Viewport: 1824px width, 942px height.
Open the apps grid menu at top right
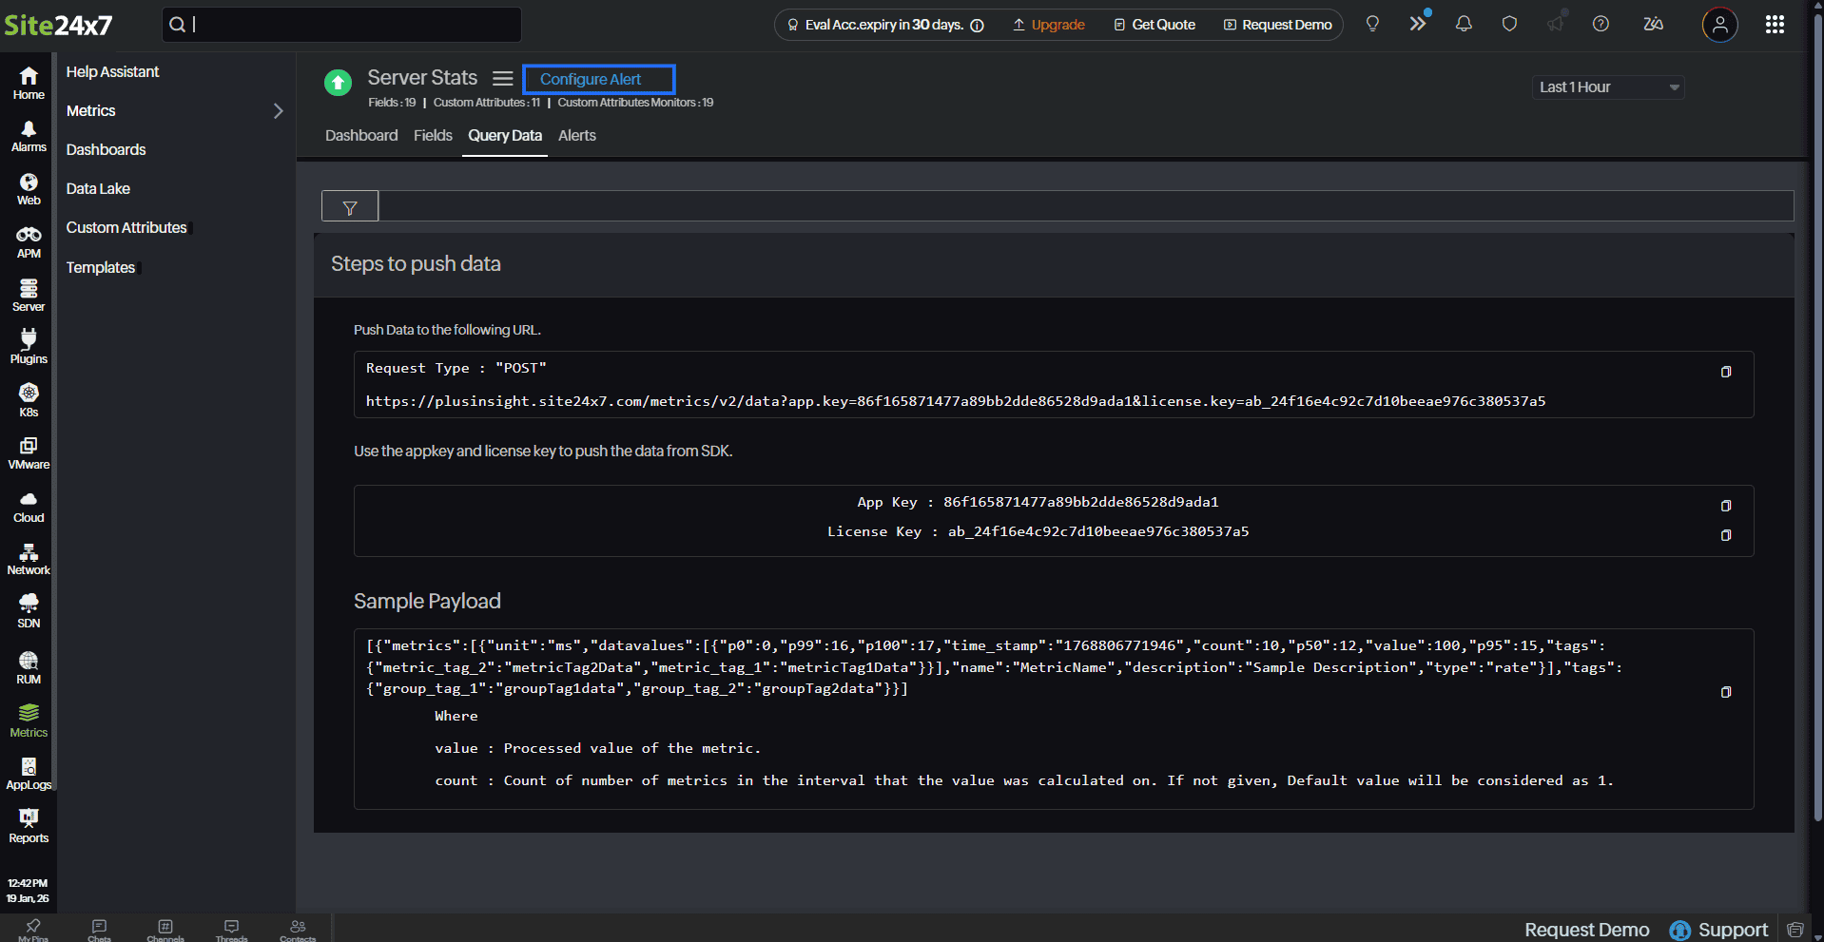coord(1775,24)
